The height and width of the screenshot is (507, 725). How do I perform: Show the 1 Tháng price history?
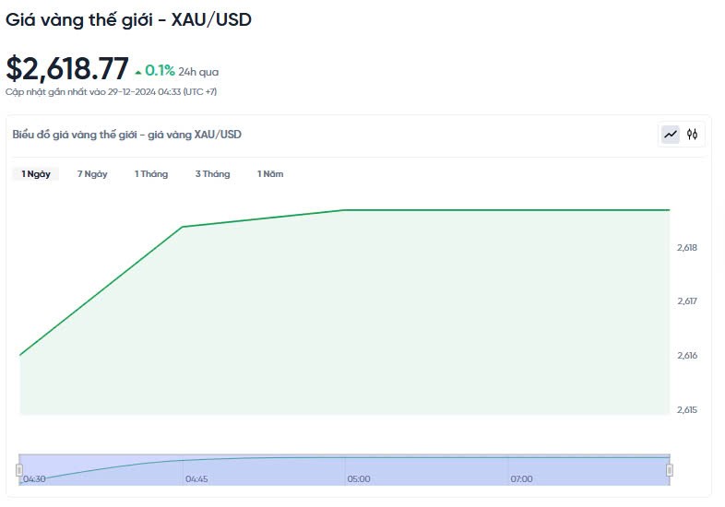151,174
